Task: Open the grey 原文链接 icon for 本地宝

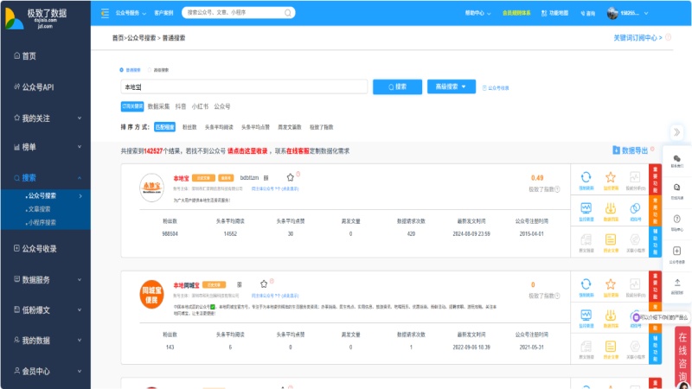Action: pyautogui.click(x=586, y=239)
